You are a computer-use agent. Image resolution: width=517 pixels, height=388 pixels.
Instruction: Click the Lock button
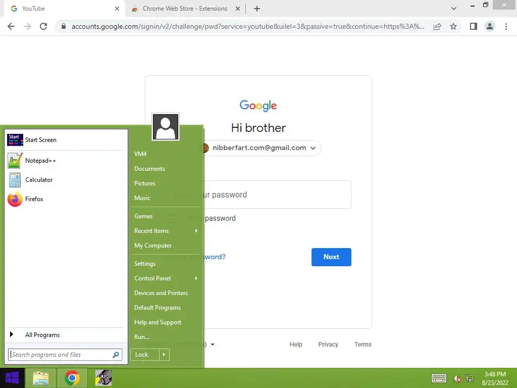(145, 355)
